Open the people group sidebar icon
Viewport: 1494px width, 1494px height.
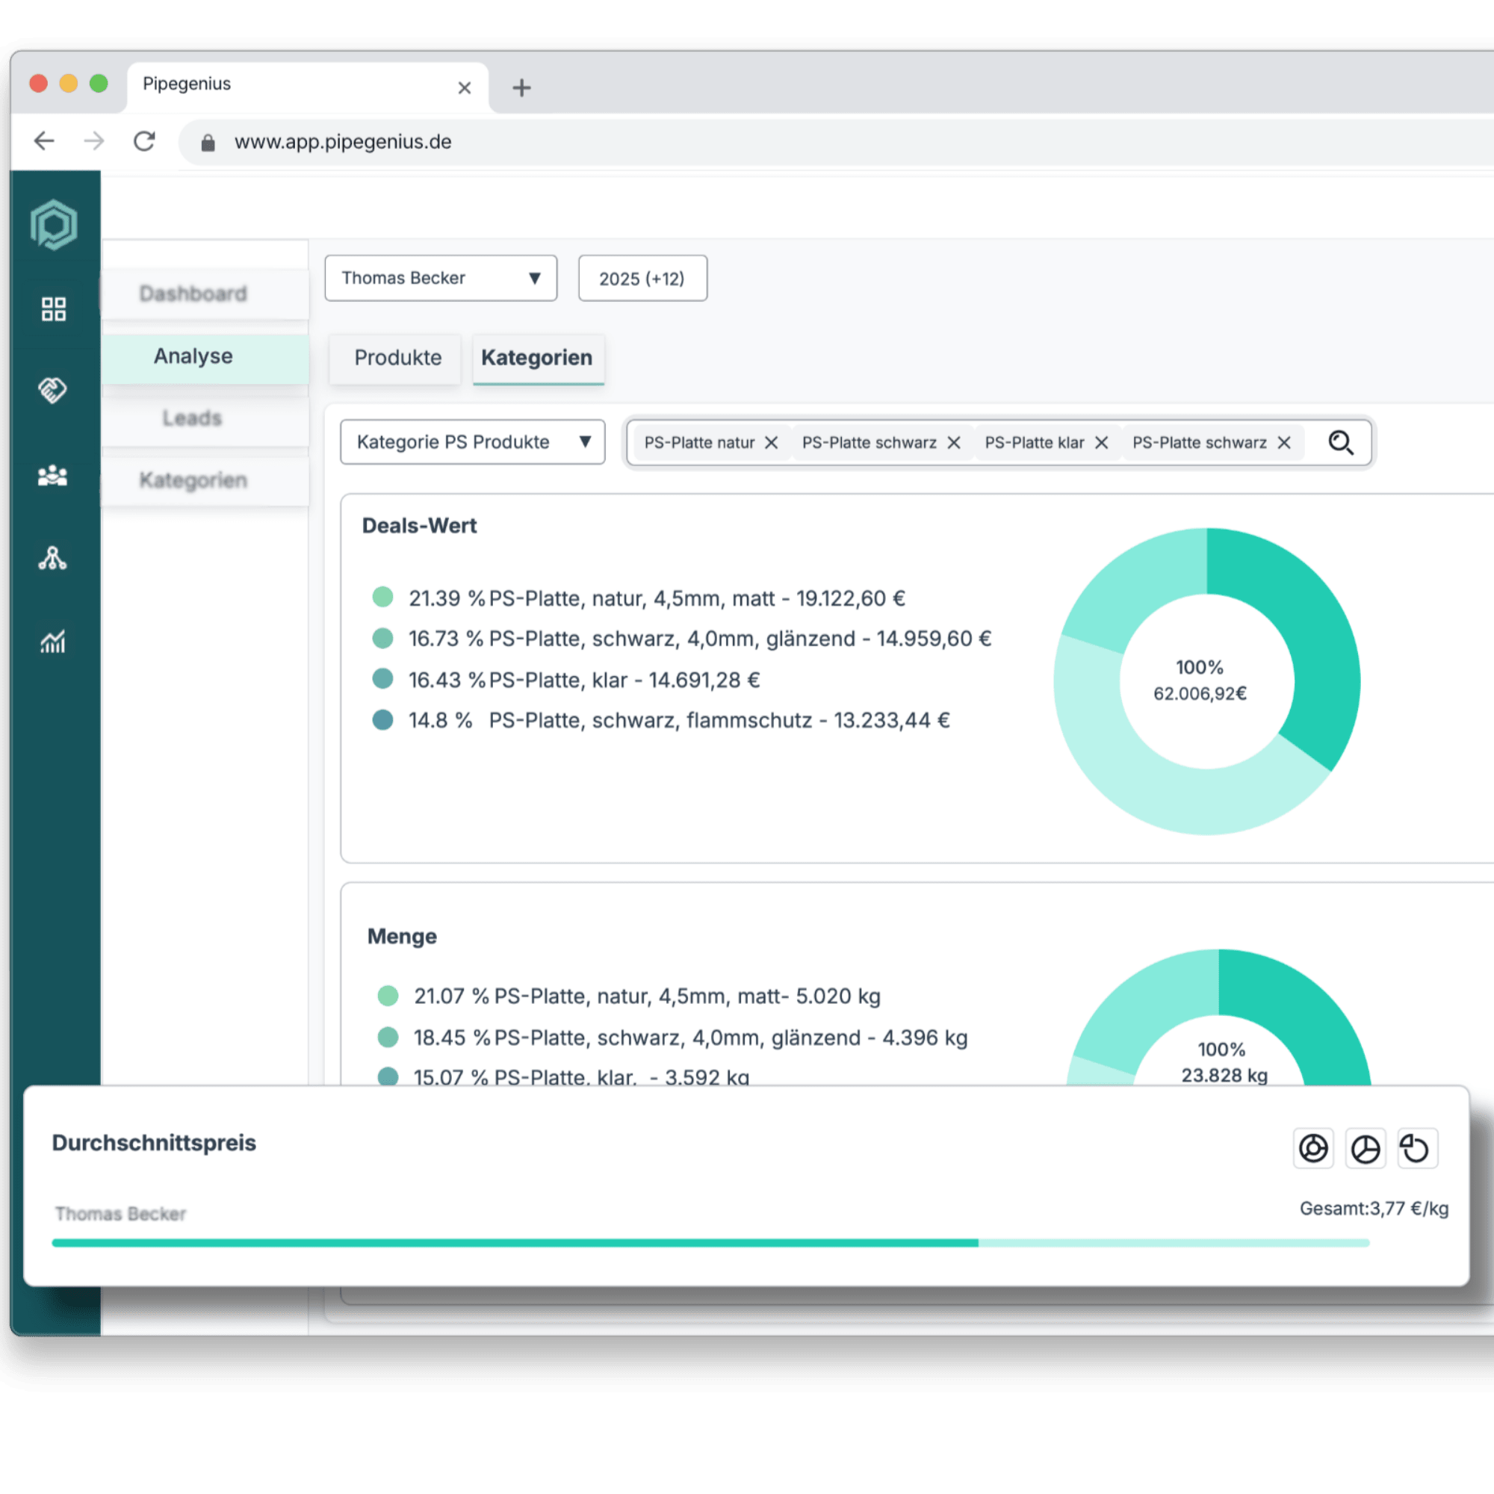[x=52, y=476]
